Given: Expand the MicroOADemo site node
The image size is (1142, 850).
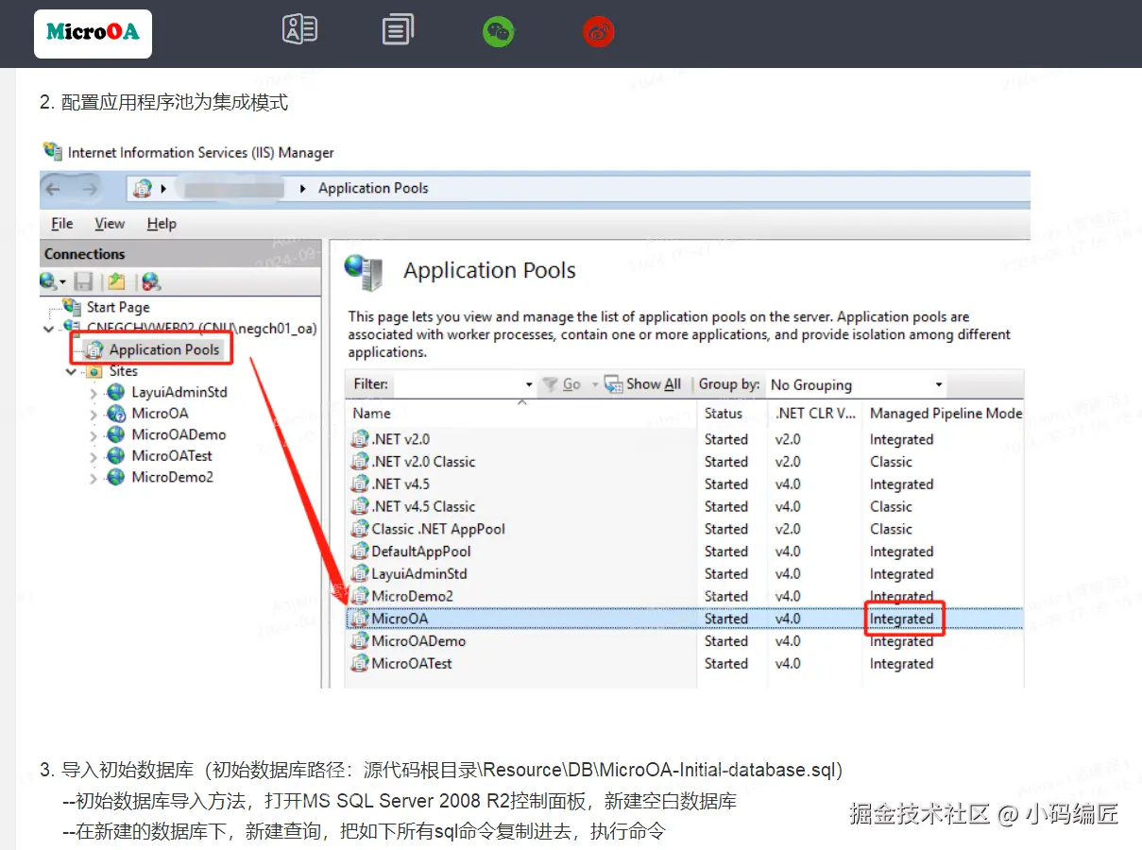Looking at the screenshot, I should pos(94,435).
